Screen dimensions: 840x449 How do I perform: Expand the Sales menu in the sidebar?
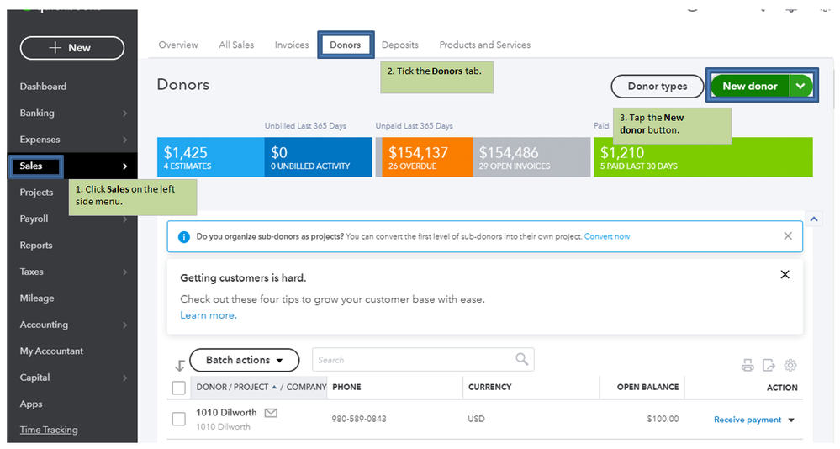pos(124,166)
